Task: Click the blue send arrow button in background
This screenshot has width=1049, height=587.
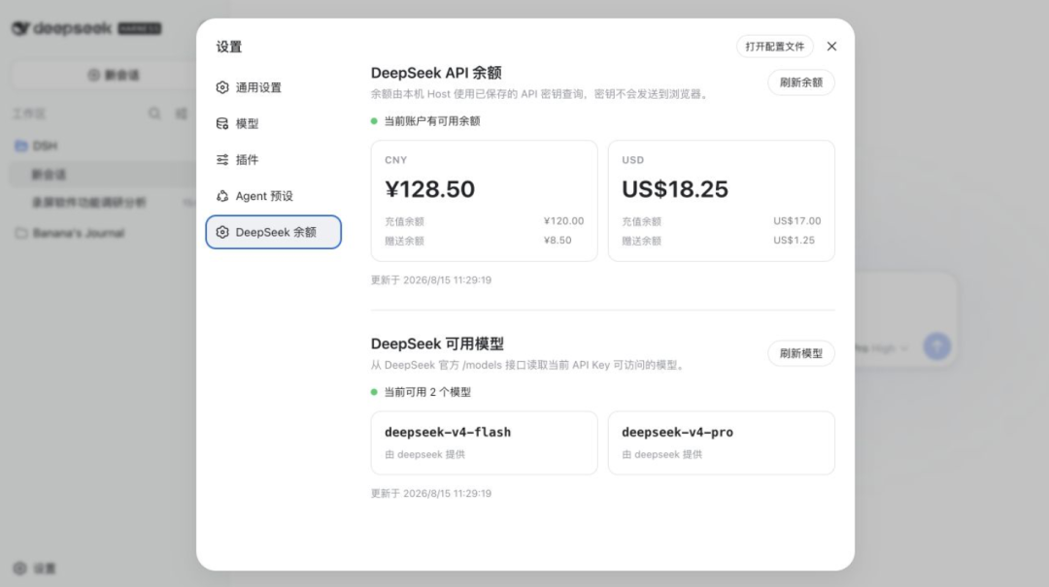Action: pyautogui.click(x=937, y=345)
